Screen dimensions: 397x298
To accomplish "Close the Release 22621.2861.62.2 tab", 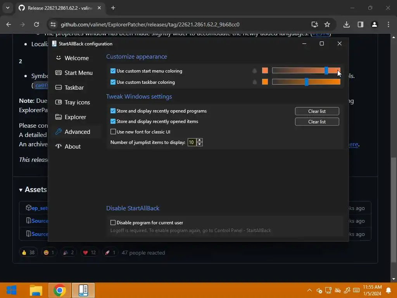I will pos(99,8).
